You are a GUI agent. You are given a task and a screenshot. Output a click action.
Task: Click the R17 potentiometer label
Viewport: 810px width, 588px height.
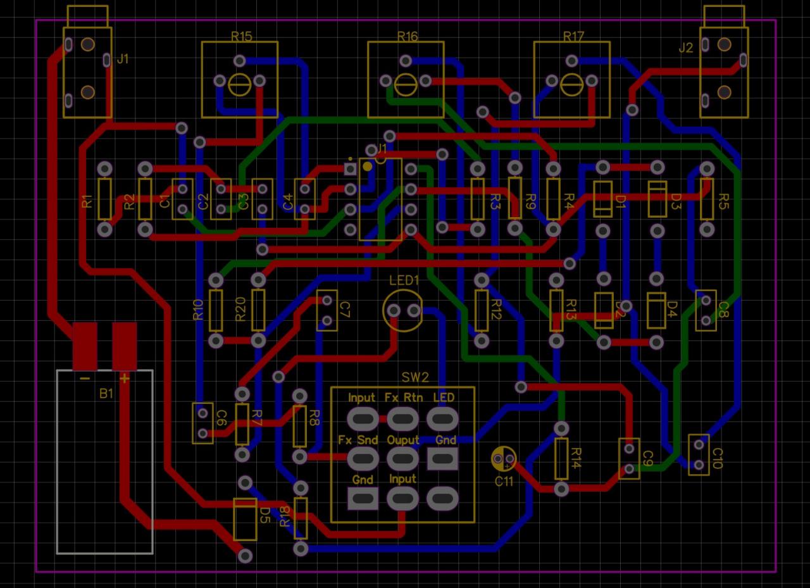tap(573, 37)
